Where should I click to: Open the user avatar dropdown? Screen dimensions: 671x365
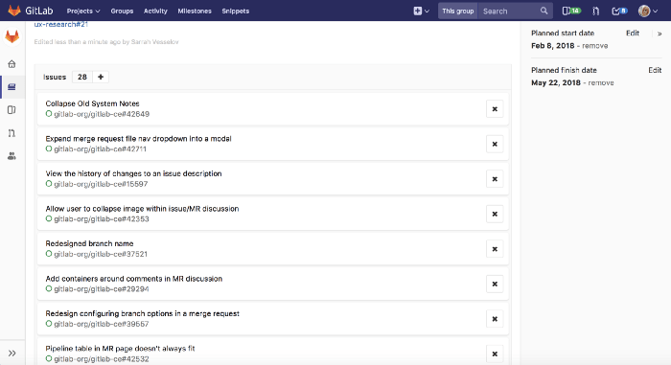pyautogui.click(x=647, y=11)
